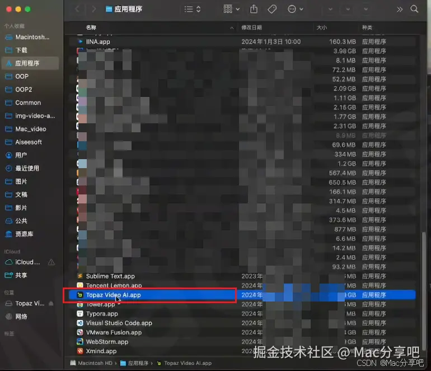Open 文稿 folder in the sidebar

tap(30, 194)
